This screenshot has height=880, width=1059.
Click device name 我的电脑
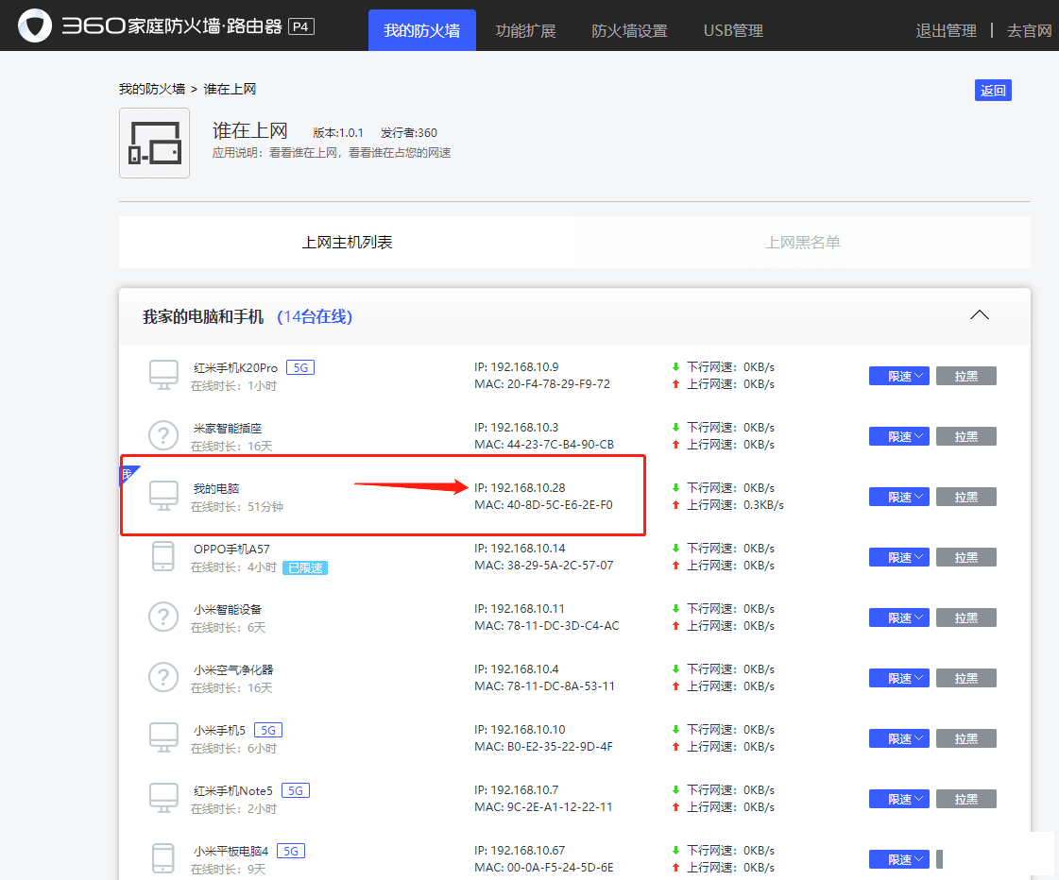click(216, 488)
